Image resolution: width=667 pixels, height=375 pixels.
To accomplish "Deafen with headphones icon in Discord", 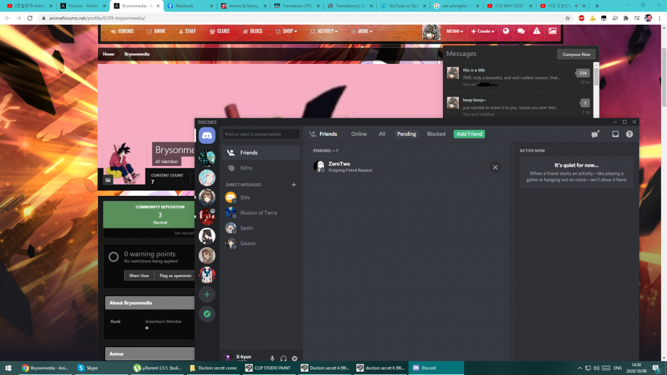I will tap(283, 358).
